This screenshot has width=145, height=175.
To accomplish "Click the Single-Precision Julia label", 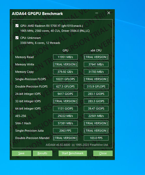I will 29,131.
